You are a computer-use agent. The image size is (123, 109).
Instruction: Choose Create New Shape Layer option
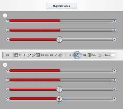(x=70, y=55)
